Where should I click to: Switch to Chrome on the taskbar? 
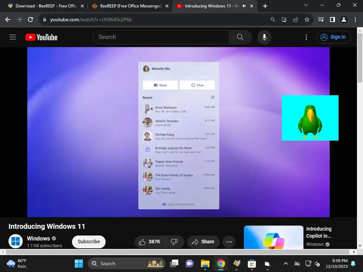(221, 263)
